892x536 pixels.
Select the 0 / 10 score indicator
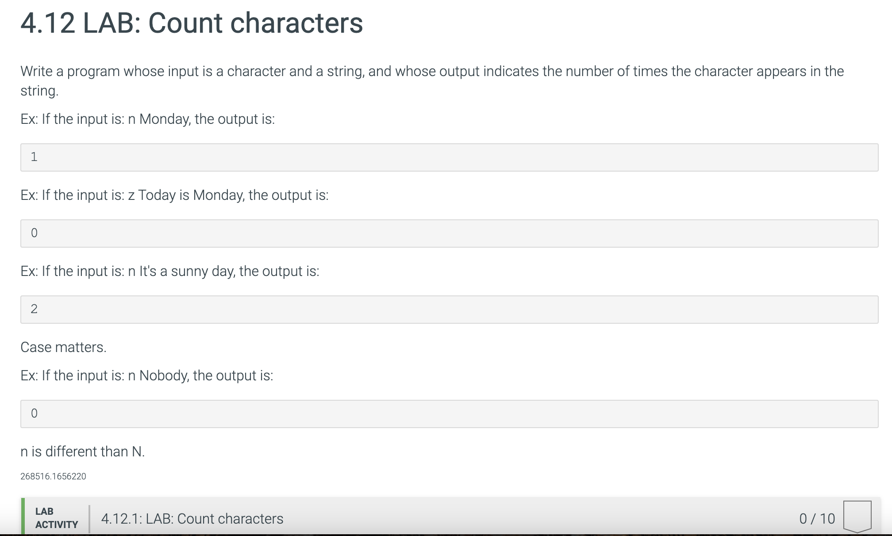(817, 518)
